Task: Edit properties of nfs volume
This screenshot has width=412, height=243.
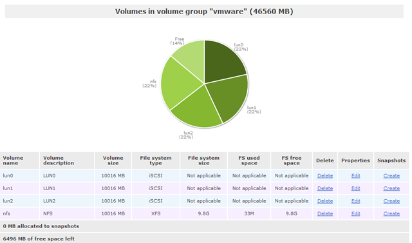Action: (355, 213)
